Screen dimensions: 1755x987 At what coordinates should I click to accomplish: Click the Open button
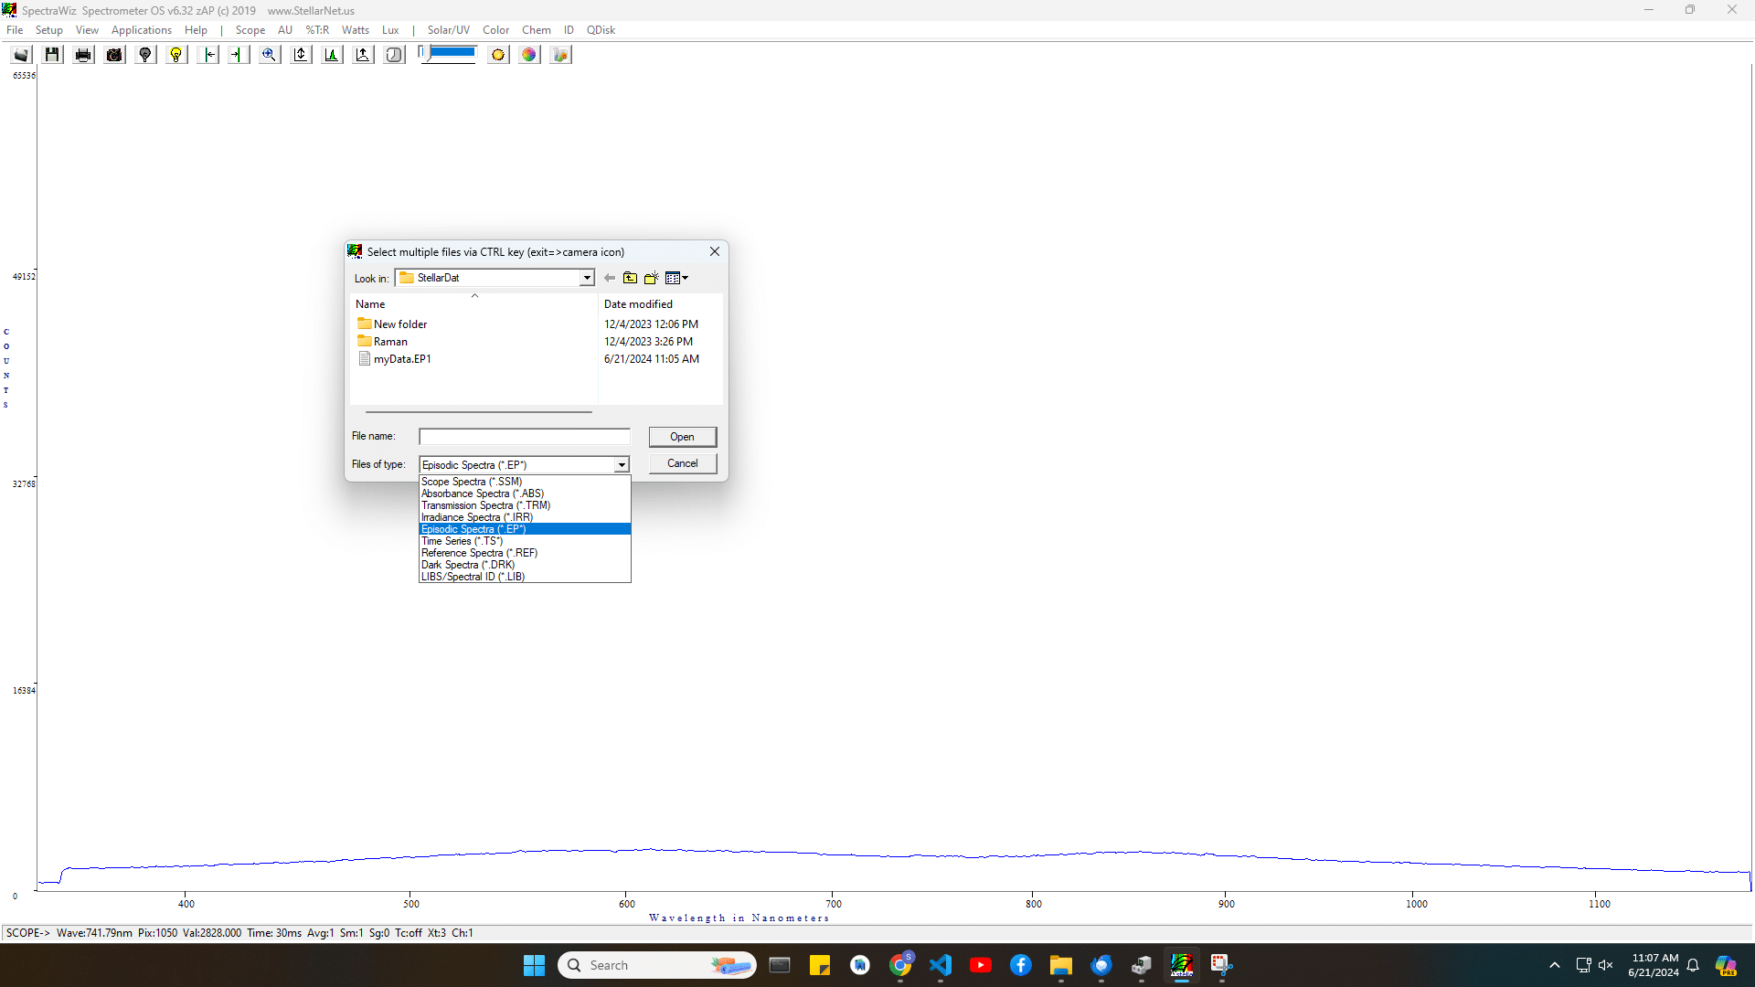pyautogui.click(x=683, y=437)
